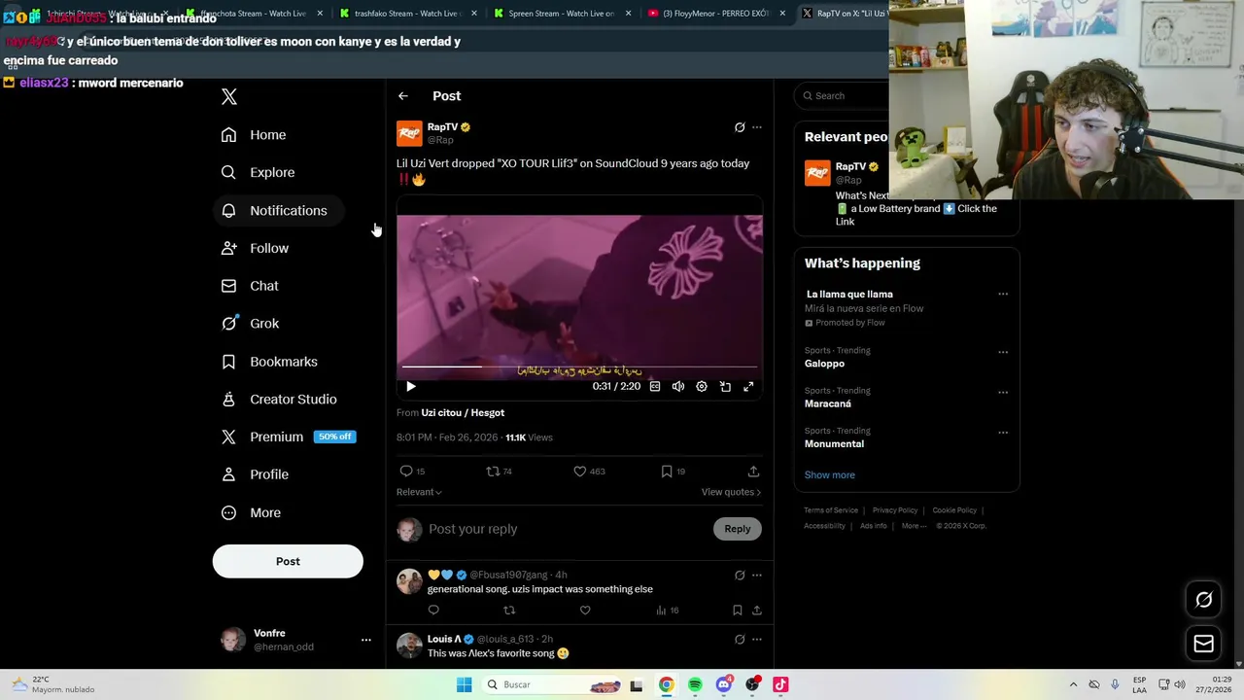The image size is (1244, 700).
Task: Switch to the Spreen Stream browser tab
Action: [561, 14]
